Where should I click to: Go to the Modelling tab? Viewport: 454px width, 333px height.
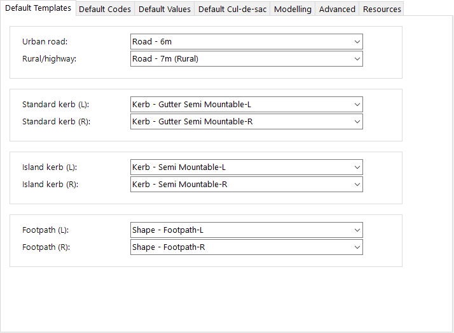292,9
